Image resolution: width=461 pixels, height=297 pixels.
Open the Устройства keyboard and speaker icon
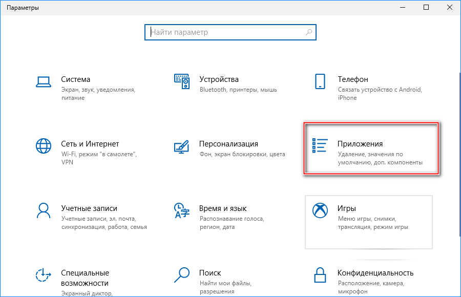(x=182, y=80)
